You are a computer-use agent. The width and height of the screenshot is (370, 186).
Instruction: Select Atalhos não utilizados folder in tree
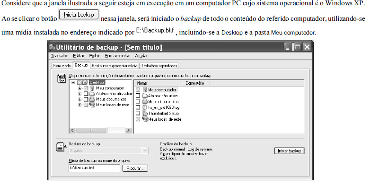pos(92,94)
